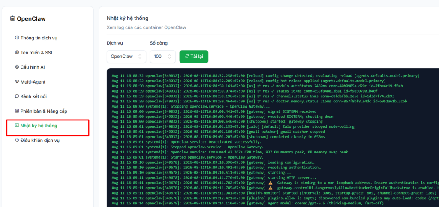Click the Số dòng field label
The image size is (439, 207).
159,43
